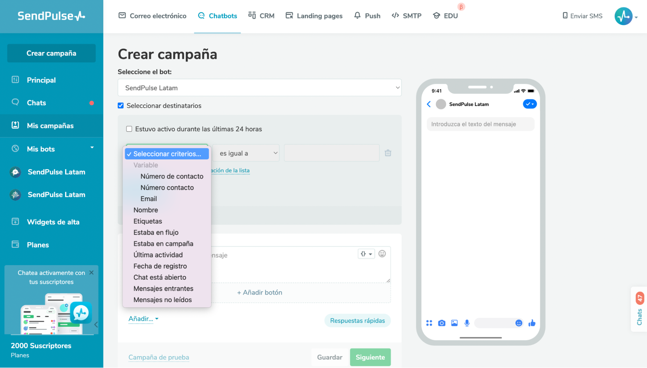Click the Planes link under 2000 Suscriptores

pyautogui.click(x=20, y=355)
